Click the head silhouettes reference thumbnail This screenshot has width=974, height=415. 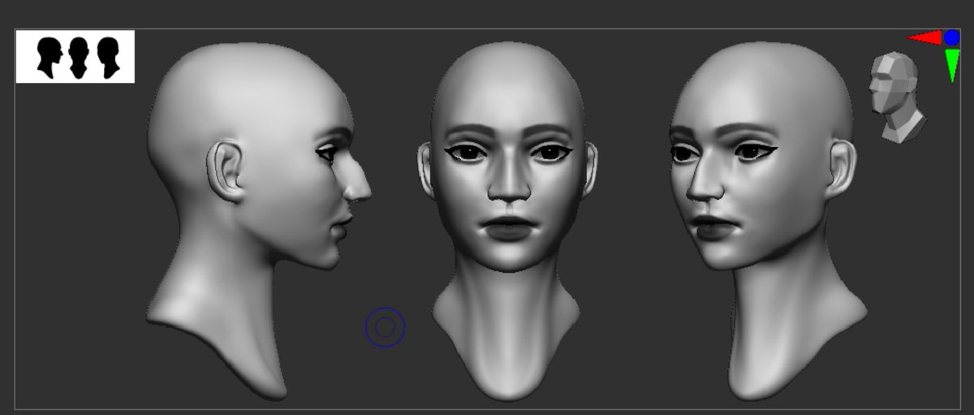click(75, 57)
